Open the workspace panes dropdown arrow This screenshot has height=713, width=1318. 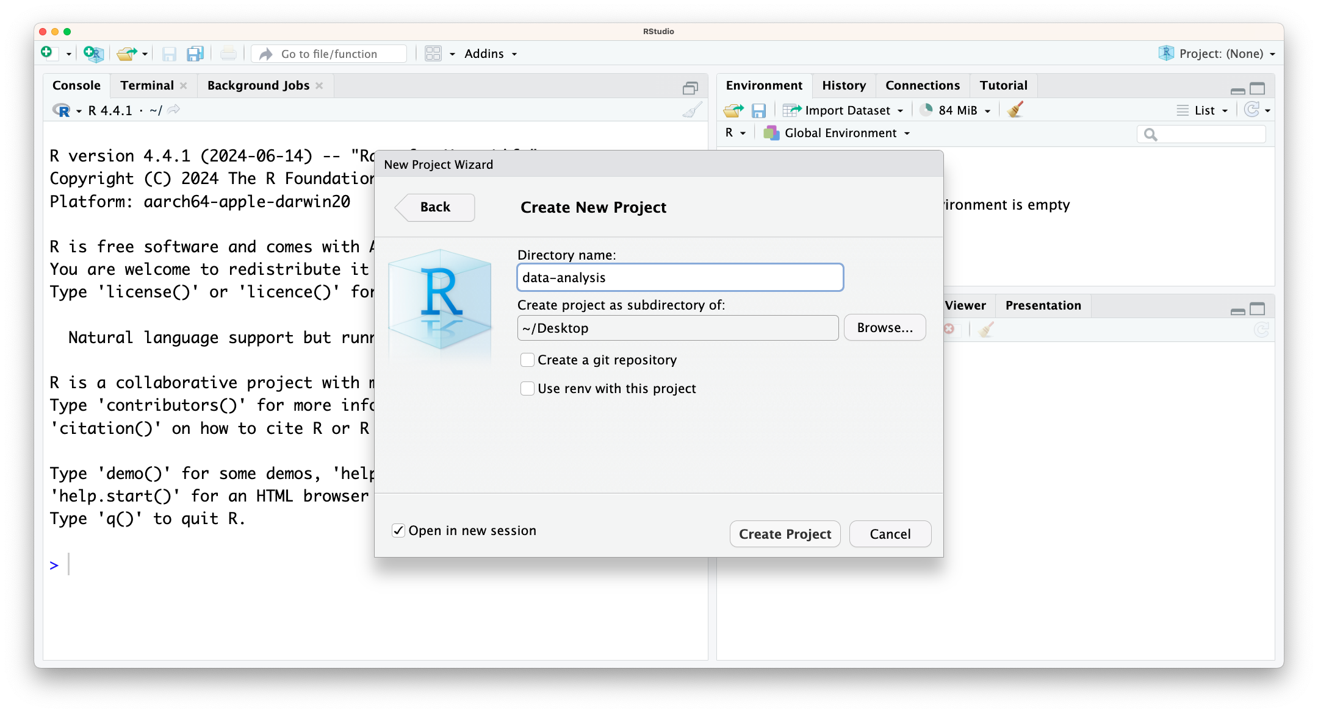[x=453, y=54]
